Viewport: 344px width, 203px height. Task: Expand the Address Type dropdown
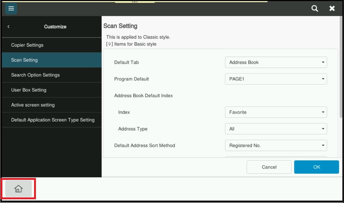pyautogui.click(x=276, y=129)
